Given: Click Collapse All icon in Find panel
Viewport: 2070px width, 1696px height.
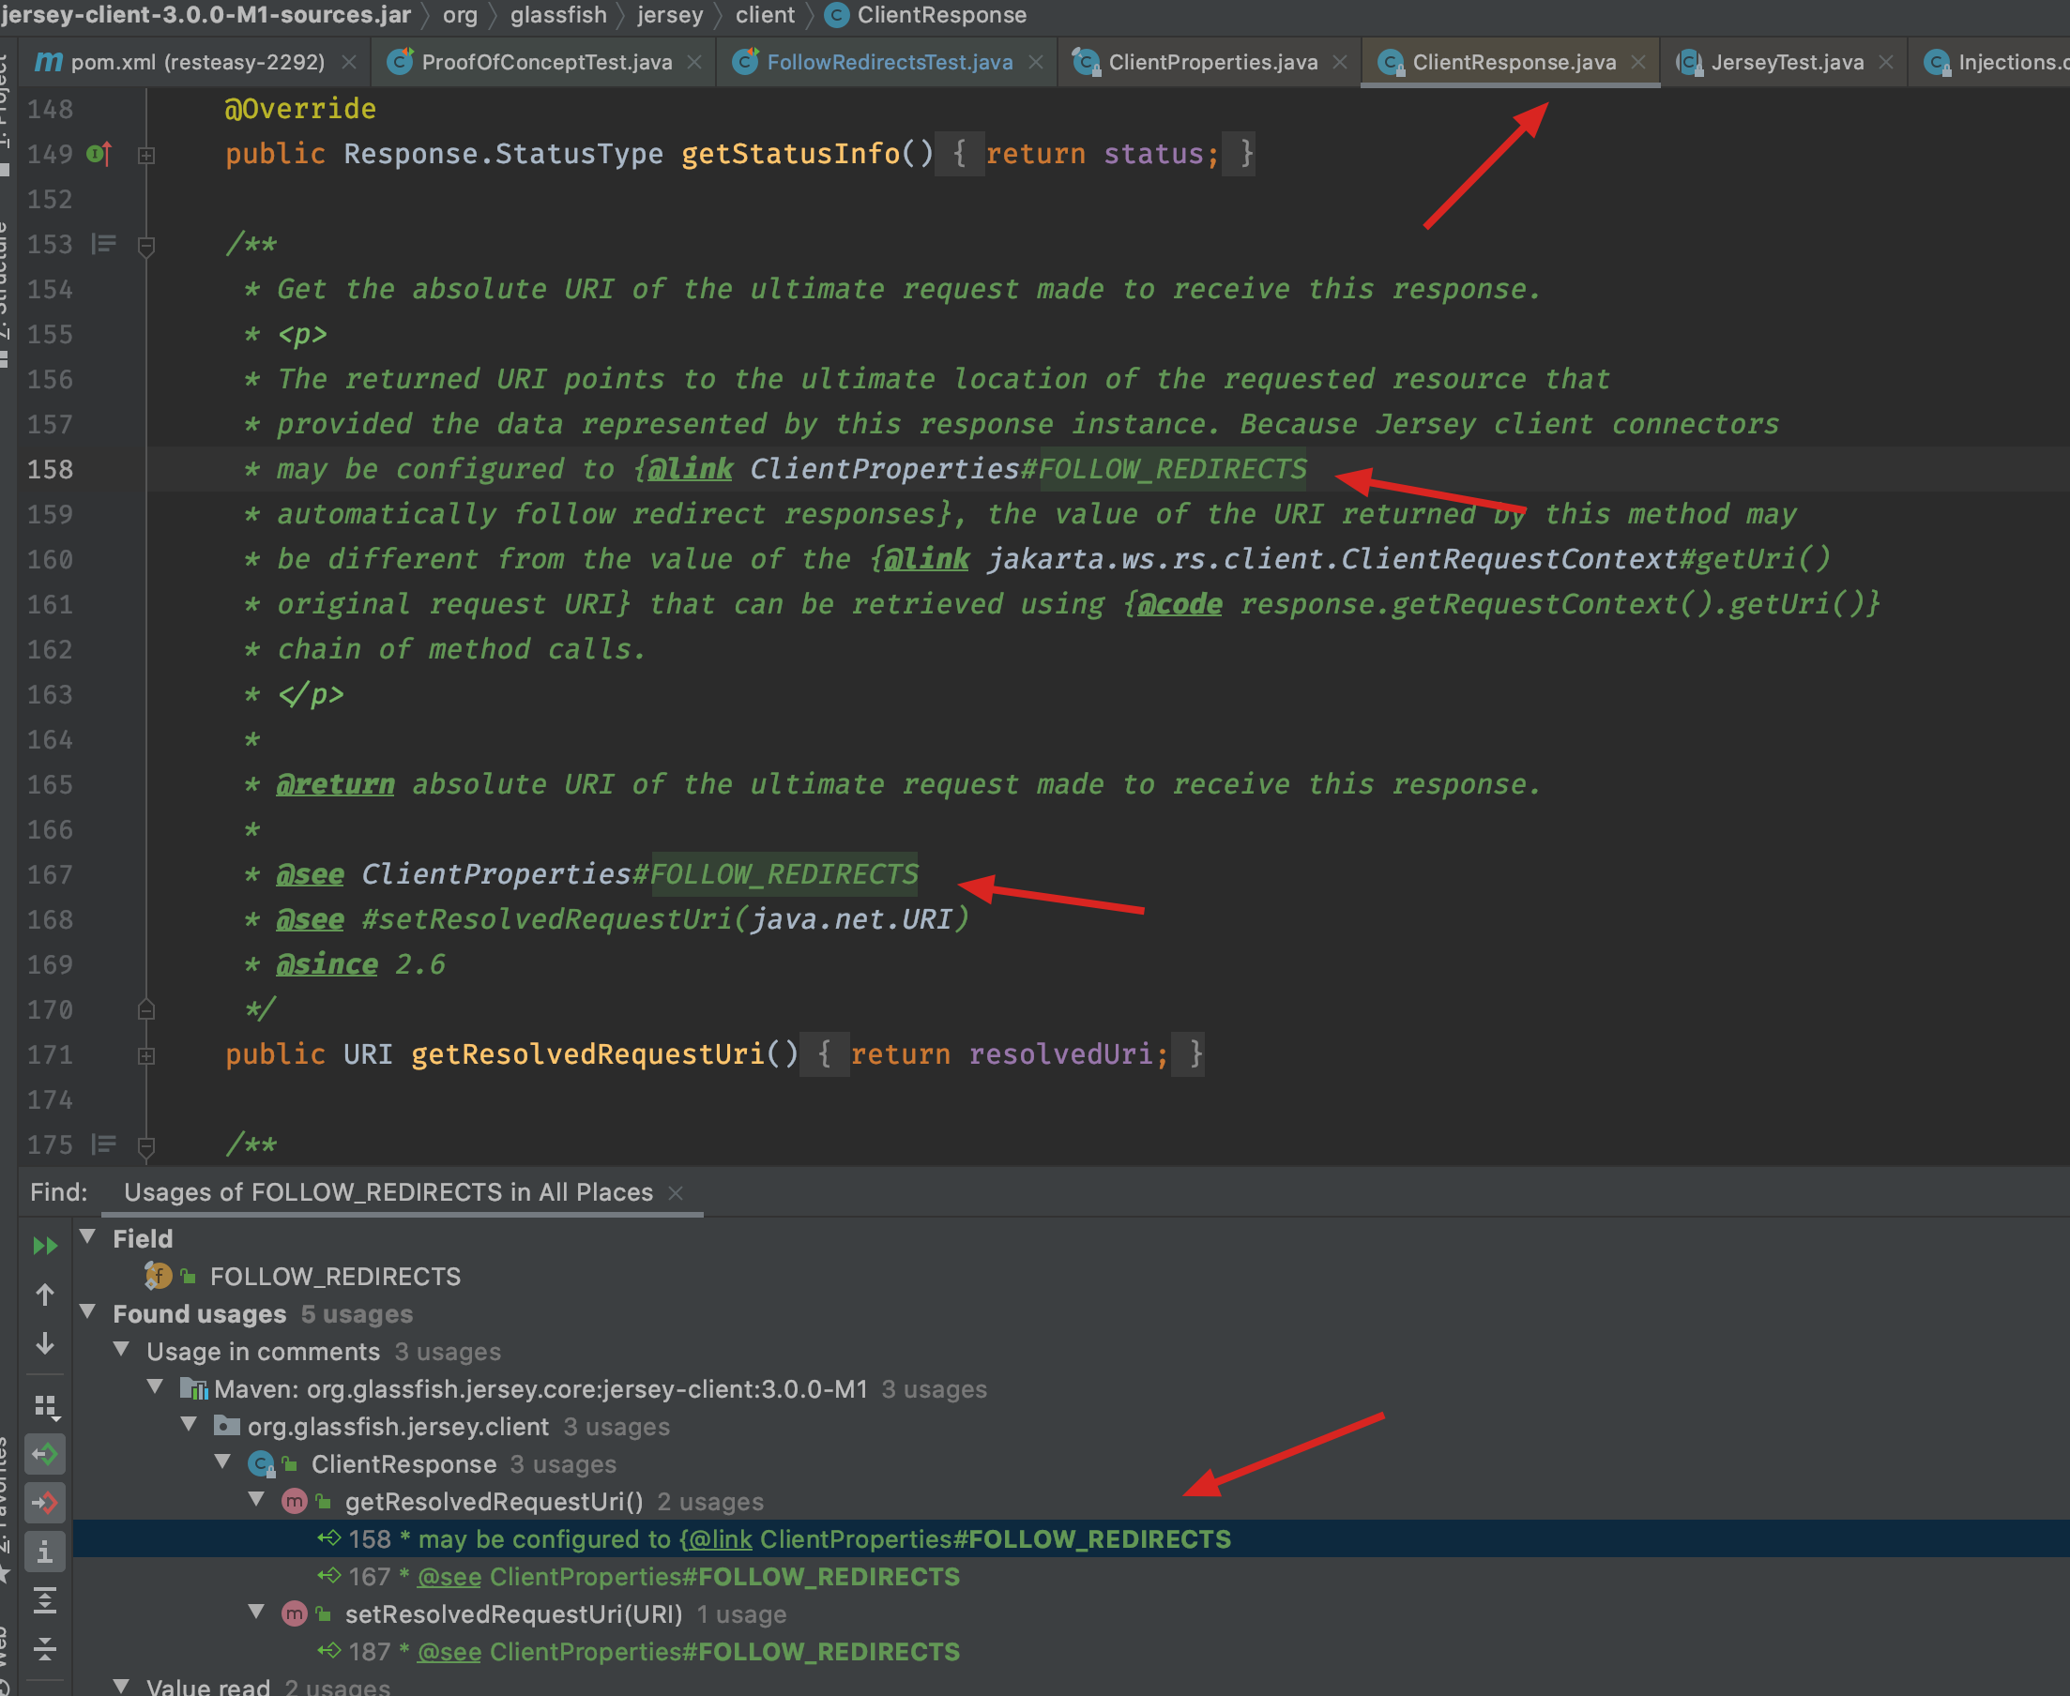Looking at the screenshot, I should (x=45, y=1649).
